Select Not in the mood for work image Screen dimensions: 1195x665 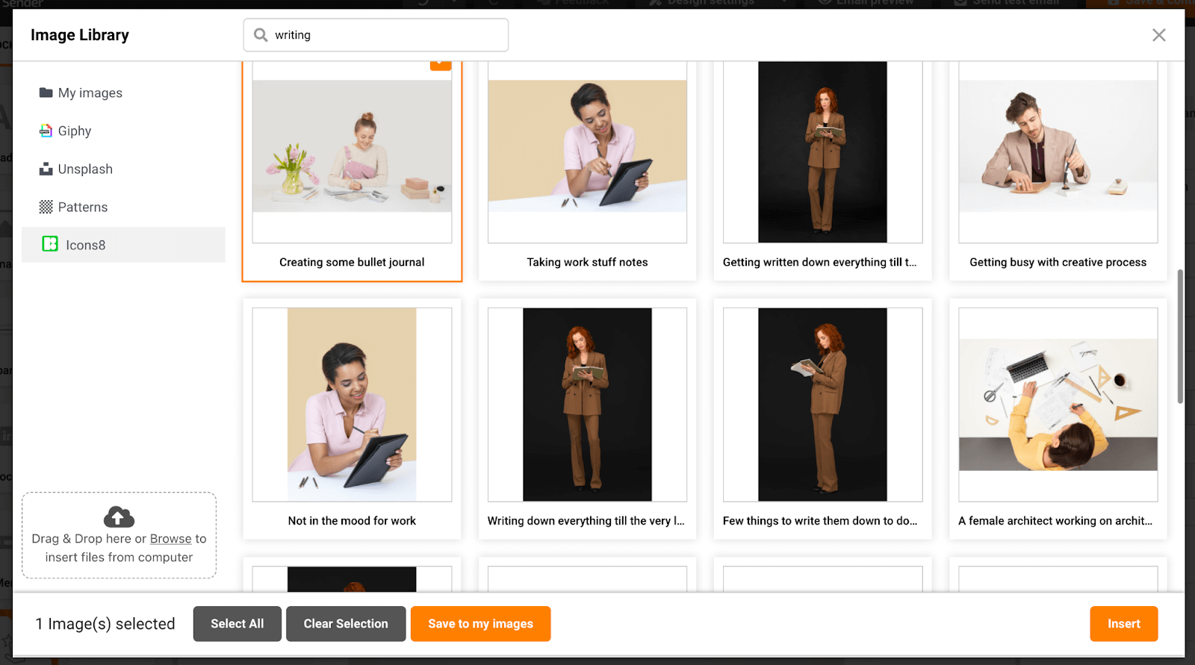(352, 405)
